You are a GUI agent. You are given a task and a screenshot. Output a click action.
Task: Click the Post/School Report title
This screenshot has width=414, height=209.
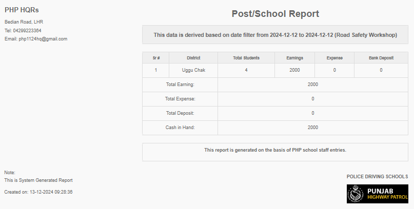pos(275,14)
